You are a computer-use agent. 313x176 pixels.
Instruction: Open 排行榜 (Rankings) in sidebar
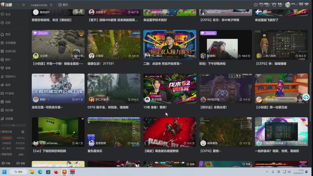[x=7, y=110]
